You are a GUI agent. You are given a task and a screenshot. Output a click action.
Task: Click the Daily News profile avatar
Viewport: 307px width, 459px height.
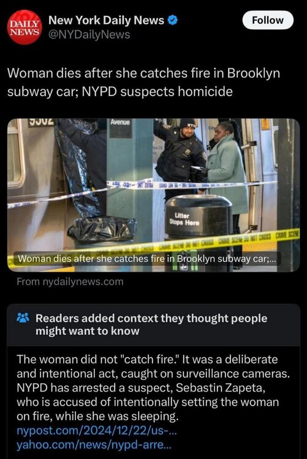[x=25, y=27]
